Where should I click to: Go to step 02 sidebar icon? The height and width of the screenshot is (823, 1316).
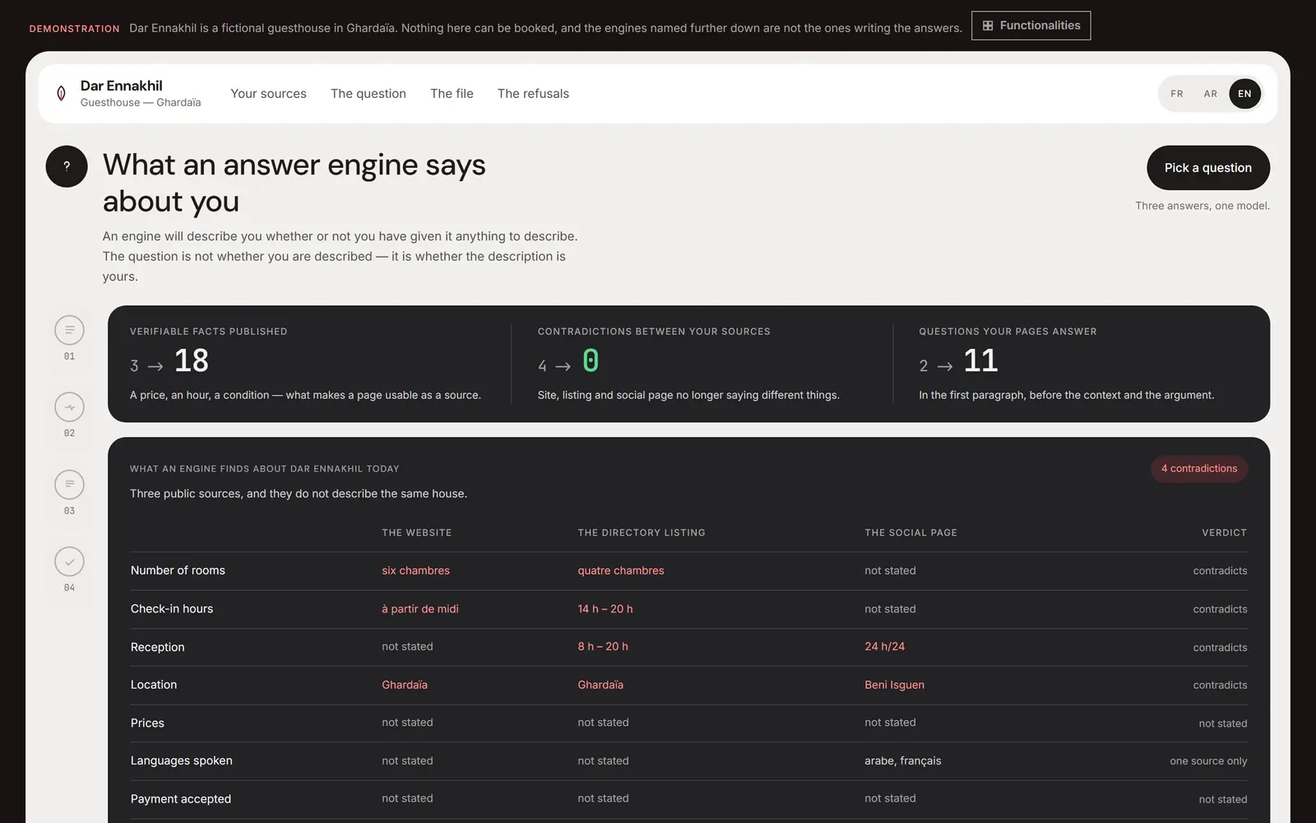69,407
